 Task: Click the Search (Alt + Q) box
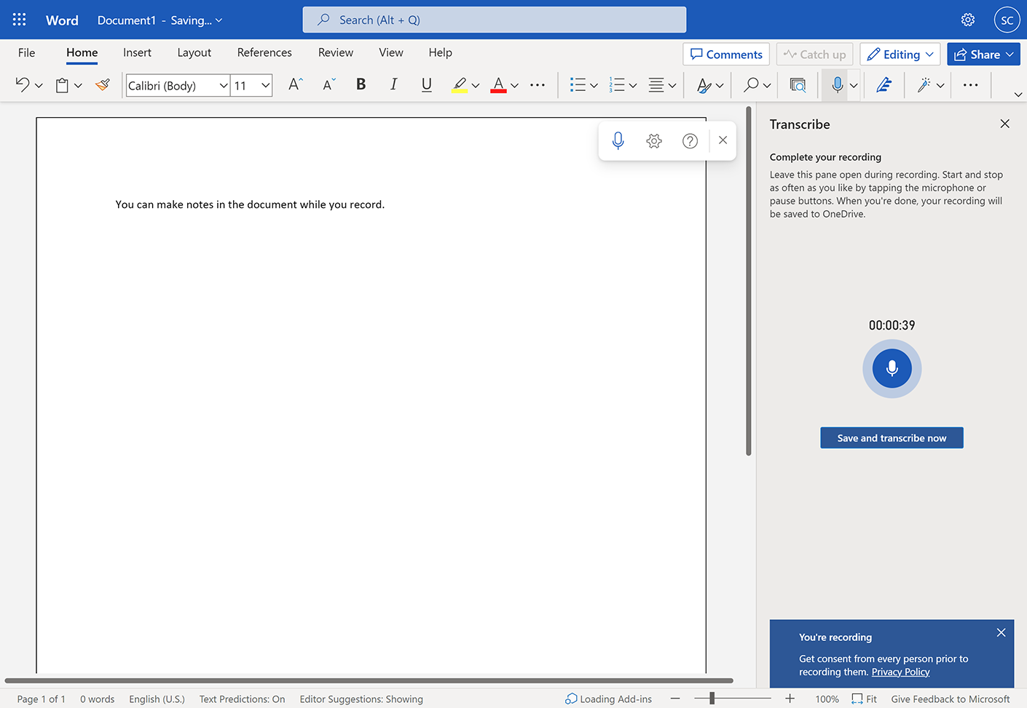pos(494,20)
